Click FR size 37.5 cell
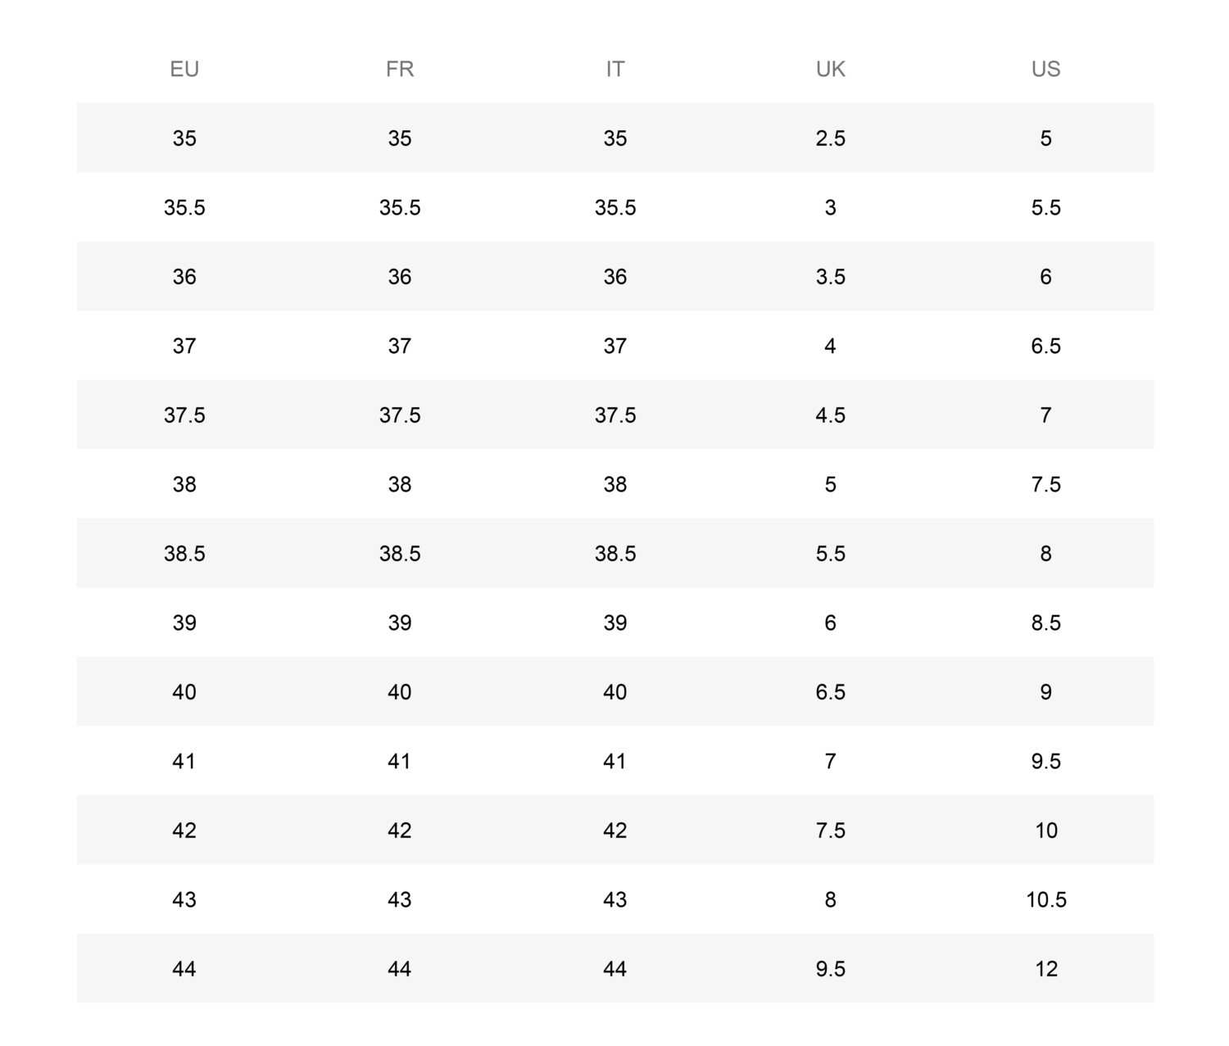 point(400,415)
